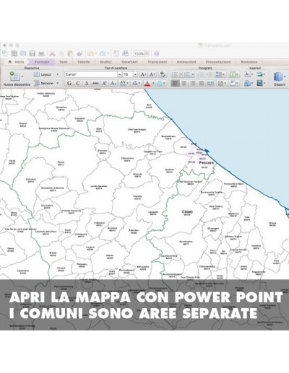Viewport: 289px width, 373px height.
Task: Cut selection with scissors icon
Action: click(x=52, y=53)
